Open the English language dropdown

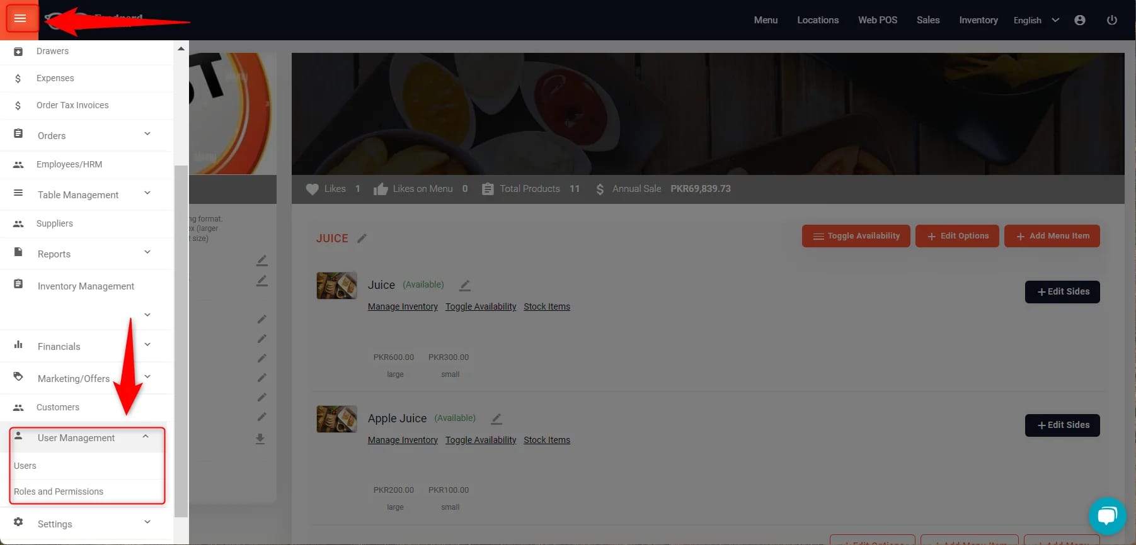[1036, 20]
